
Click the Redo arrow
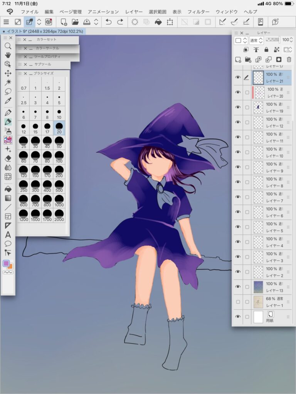(120, 22)
